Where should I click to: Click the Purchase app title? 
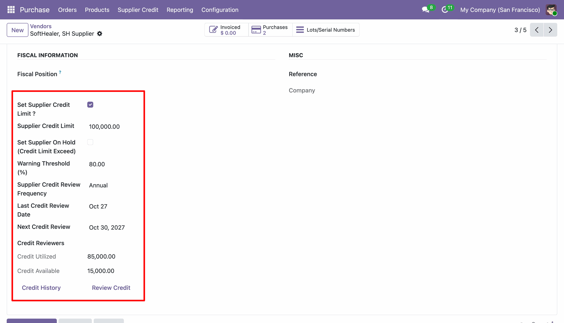(35, 10)
